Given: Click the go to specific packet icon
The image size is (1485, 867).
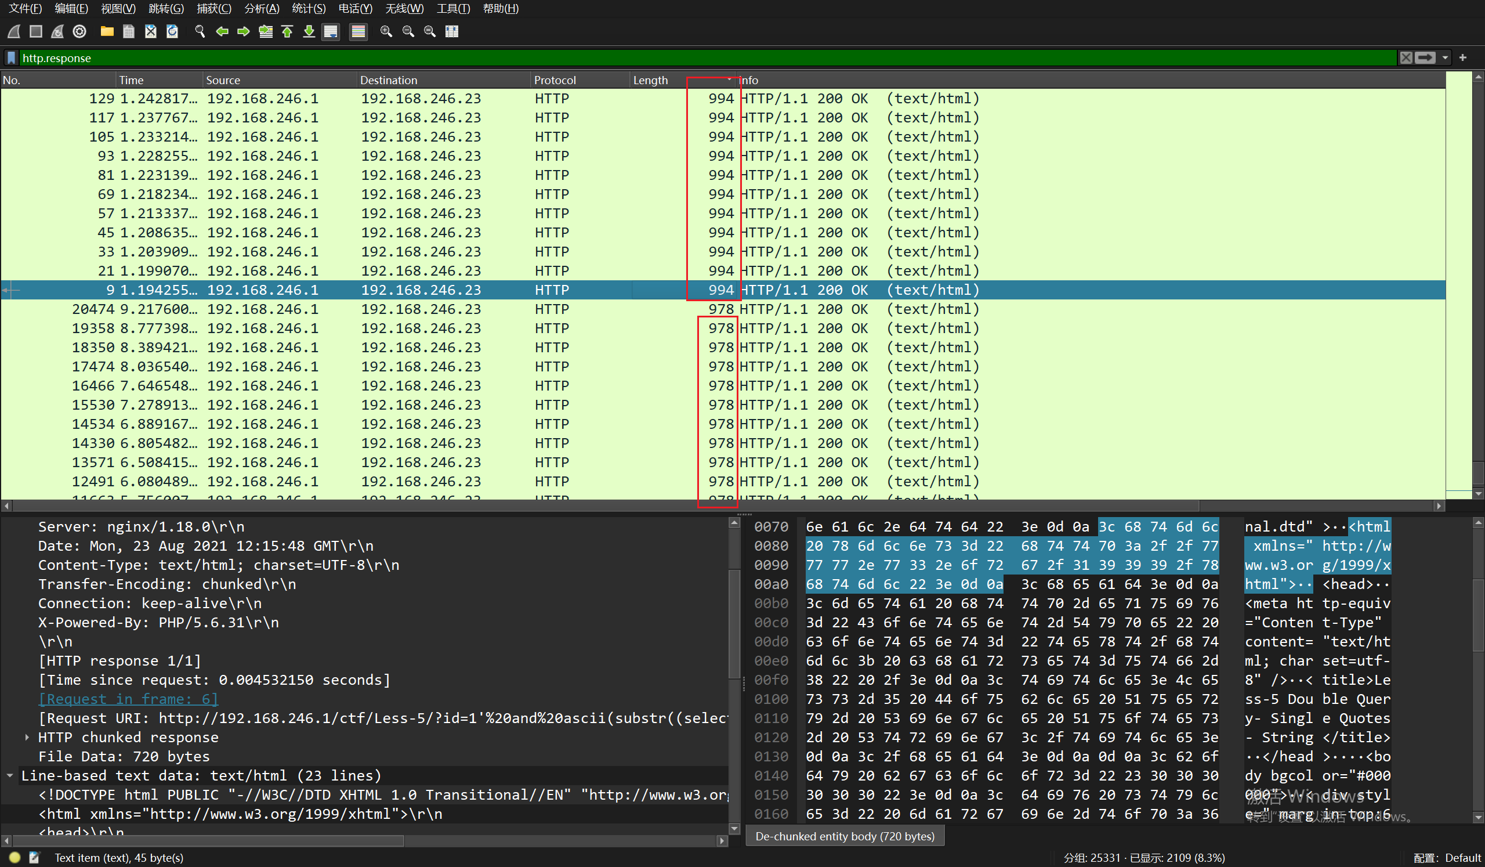Looking at the screenshot, I should coord(266,32).
